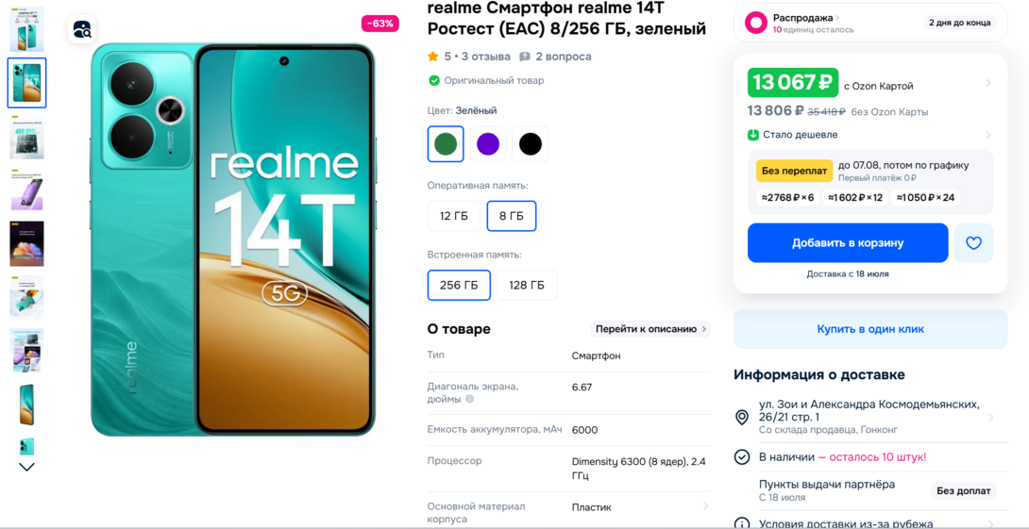This screenshot has width=1029, height=529.
Task: Click the info icon beside screen diagonal
Action: [x=469, y=399]
